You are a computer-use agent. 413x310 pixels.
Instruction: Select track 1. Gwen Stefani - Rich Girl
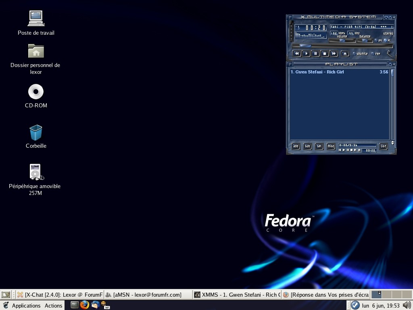[339, 72]
